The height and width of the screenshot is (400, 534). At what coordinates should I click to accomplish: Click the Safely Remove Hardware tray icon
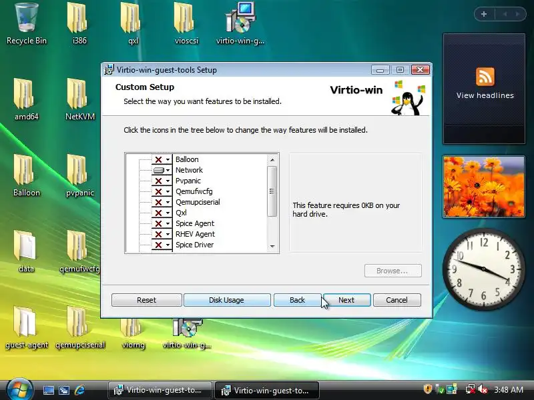tap(440, 389)
